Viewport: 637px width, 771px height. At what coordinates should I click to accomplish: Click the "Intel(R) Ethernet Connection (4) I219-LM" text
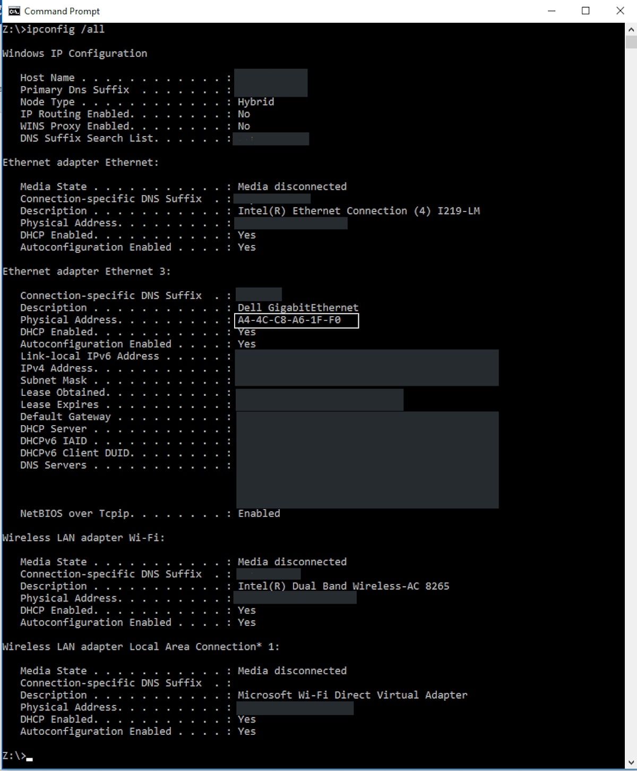pos(359,211)
